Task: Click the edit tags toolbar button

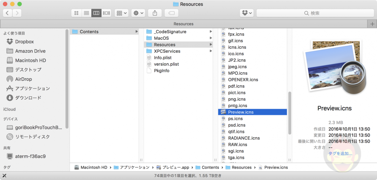Action: [x=171, y=13]
